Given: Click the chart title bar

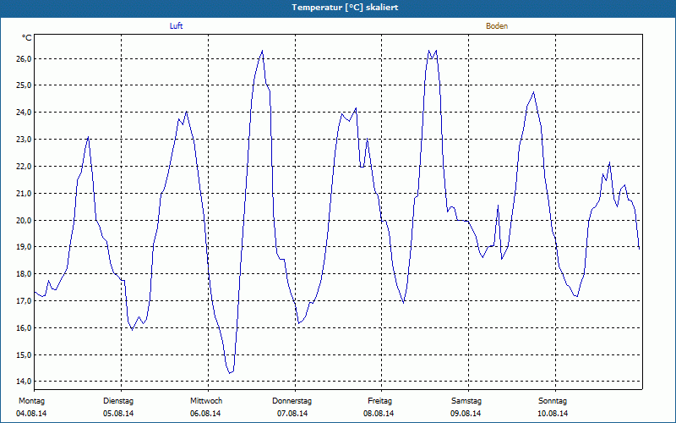Looking at the screenshot, I should 338,8.
